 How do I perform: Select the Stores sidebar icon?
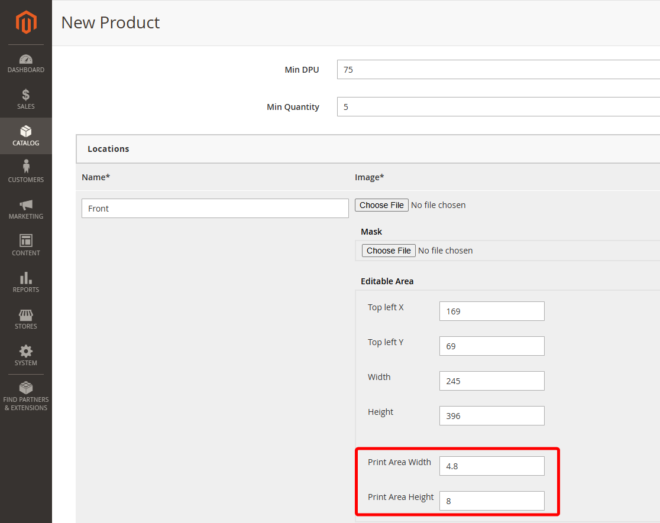pyautogui.click(x=25, y=315)
